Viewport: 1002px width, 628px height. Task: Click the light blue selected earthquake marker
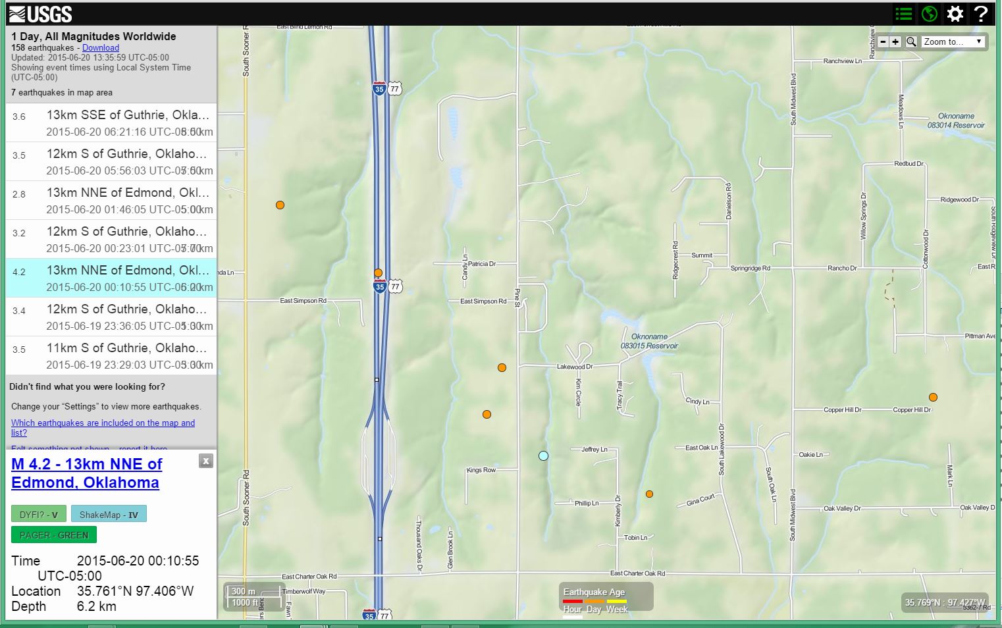[x=543, y=456]
